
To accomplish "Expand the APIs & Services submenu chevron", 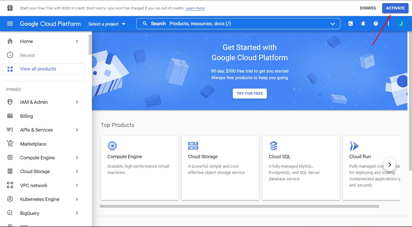I will pyautogui.click(x=77, y=130).
